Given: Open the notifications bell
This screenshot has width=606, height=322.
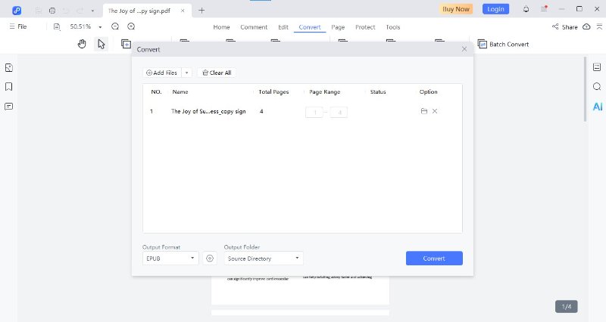Looking at the screenshot, I should pos(526,9).
